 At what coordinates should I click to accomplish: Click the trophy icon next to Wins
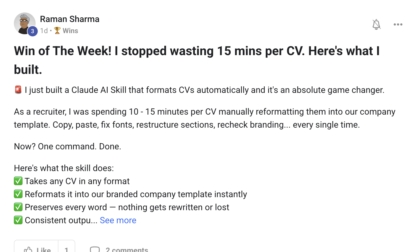[57, 30]
